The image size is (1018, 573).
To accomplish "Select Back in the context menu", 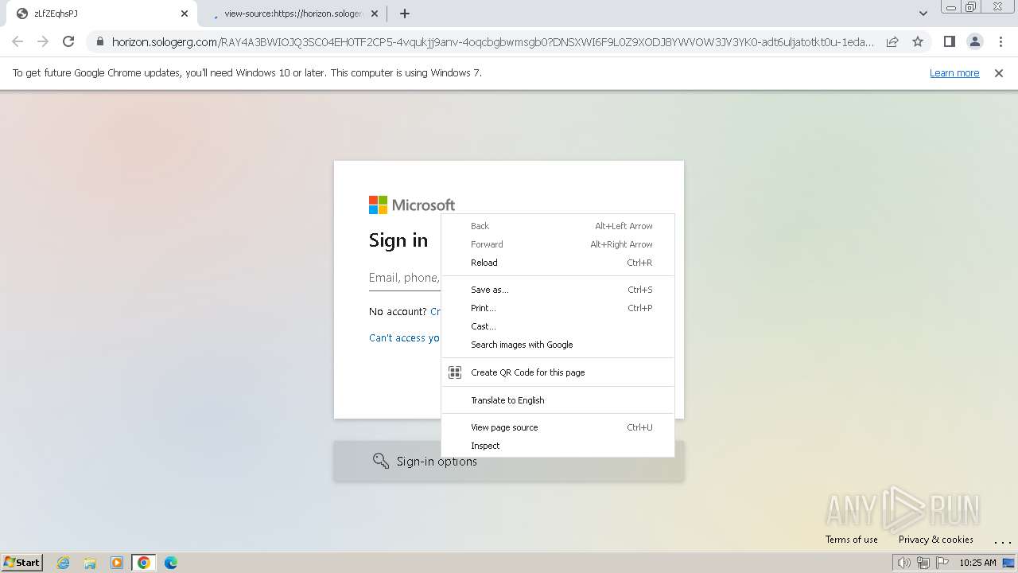I will (558, 226).
